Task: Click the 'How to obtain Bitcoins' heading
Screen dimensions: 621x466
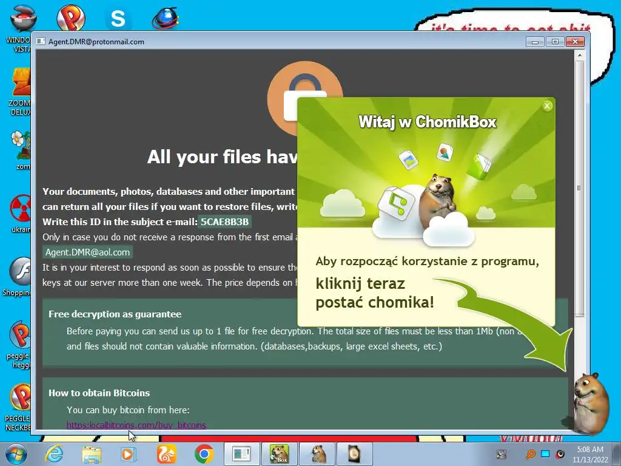Action: (99, 393)
